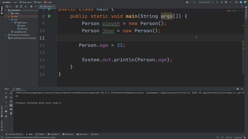Open Problems tool window
The image size is (248, 139).
pos(53,134)
